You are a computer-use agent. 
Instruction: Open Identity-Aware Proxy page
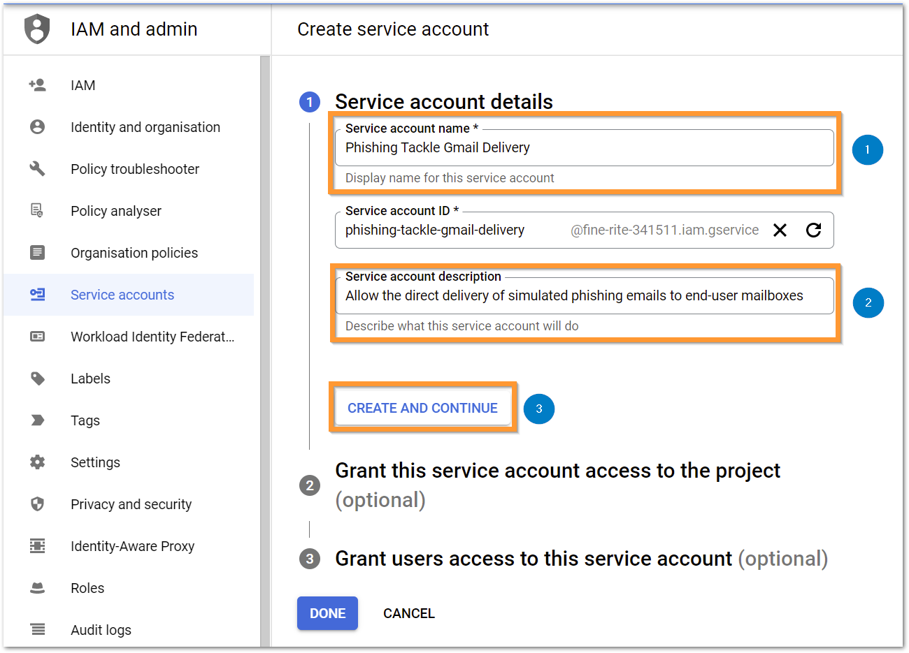129,546
